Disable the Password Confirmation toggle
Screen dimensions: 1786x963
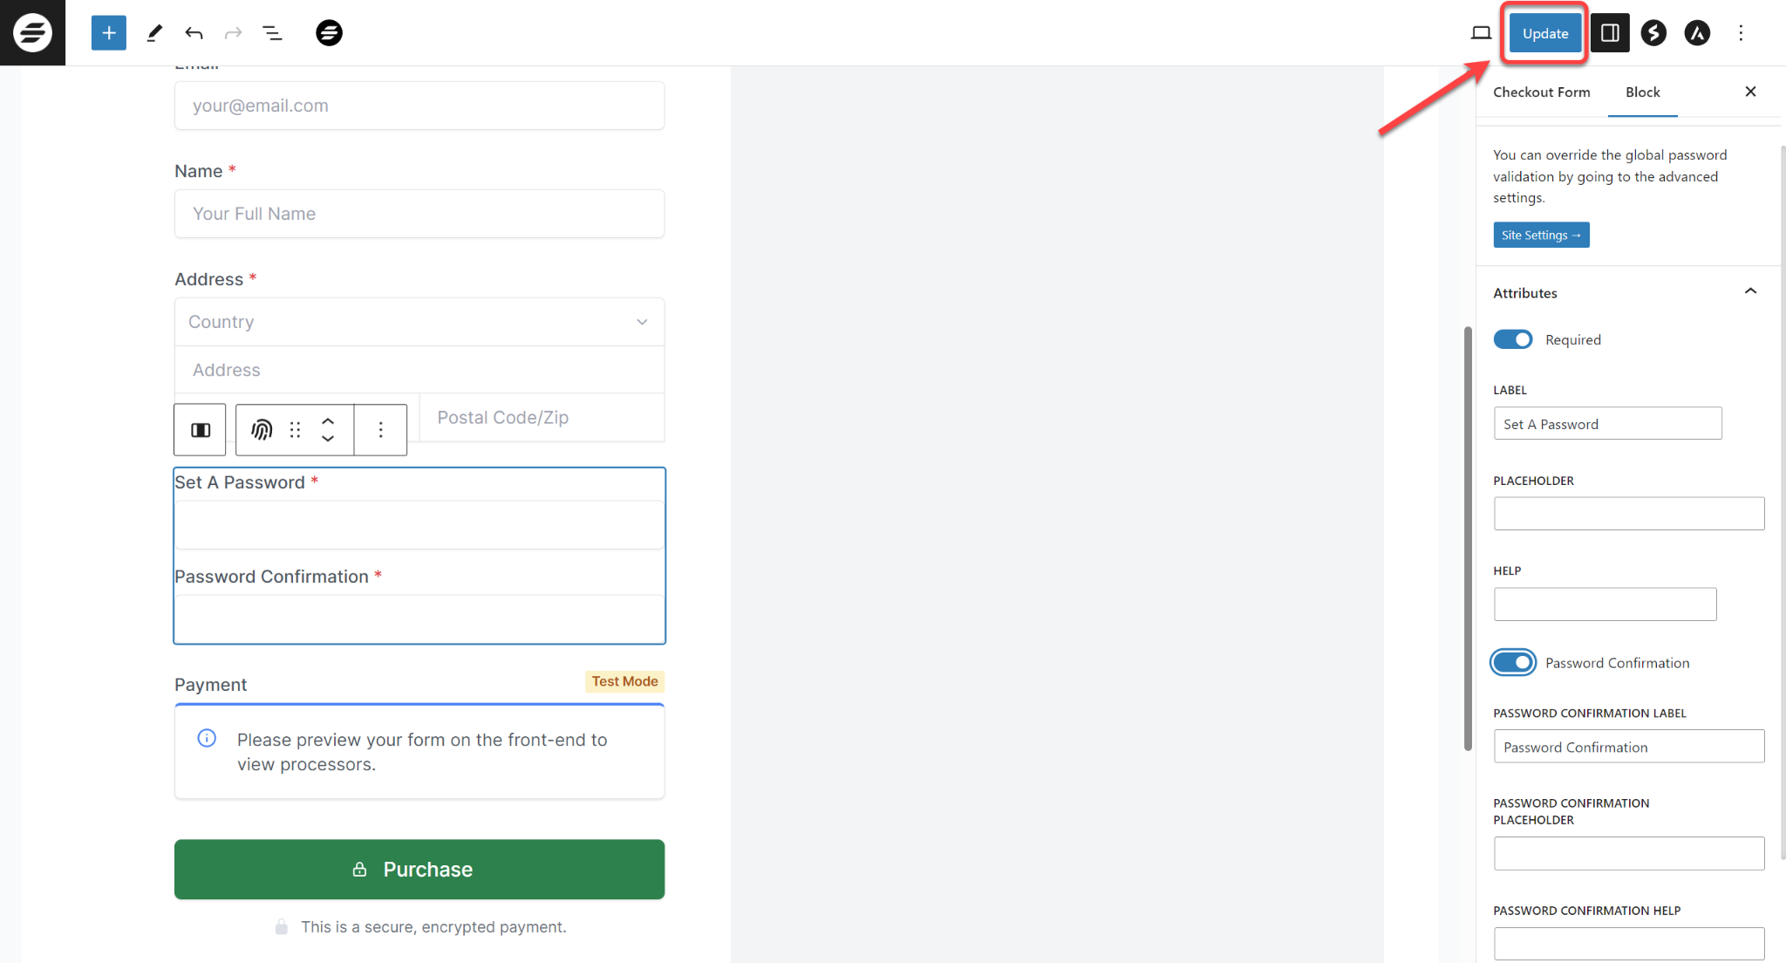(x=1515, y=663)
